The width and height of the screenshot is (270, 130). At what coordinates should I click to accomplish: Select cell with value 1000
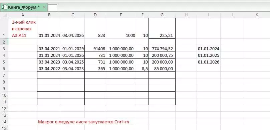[x=121, y=28]
